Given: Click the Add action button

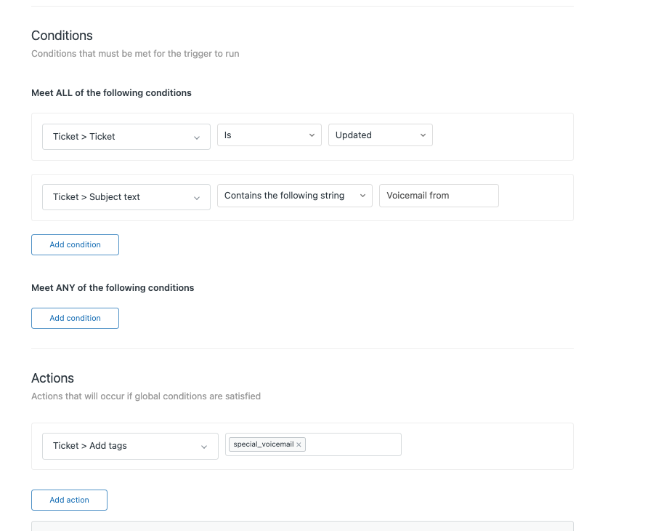Looking at the screenshot, I should 69,500.
